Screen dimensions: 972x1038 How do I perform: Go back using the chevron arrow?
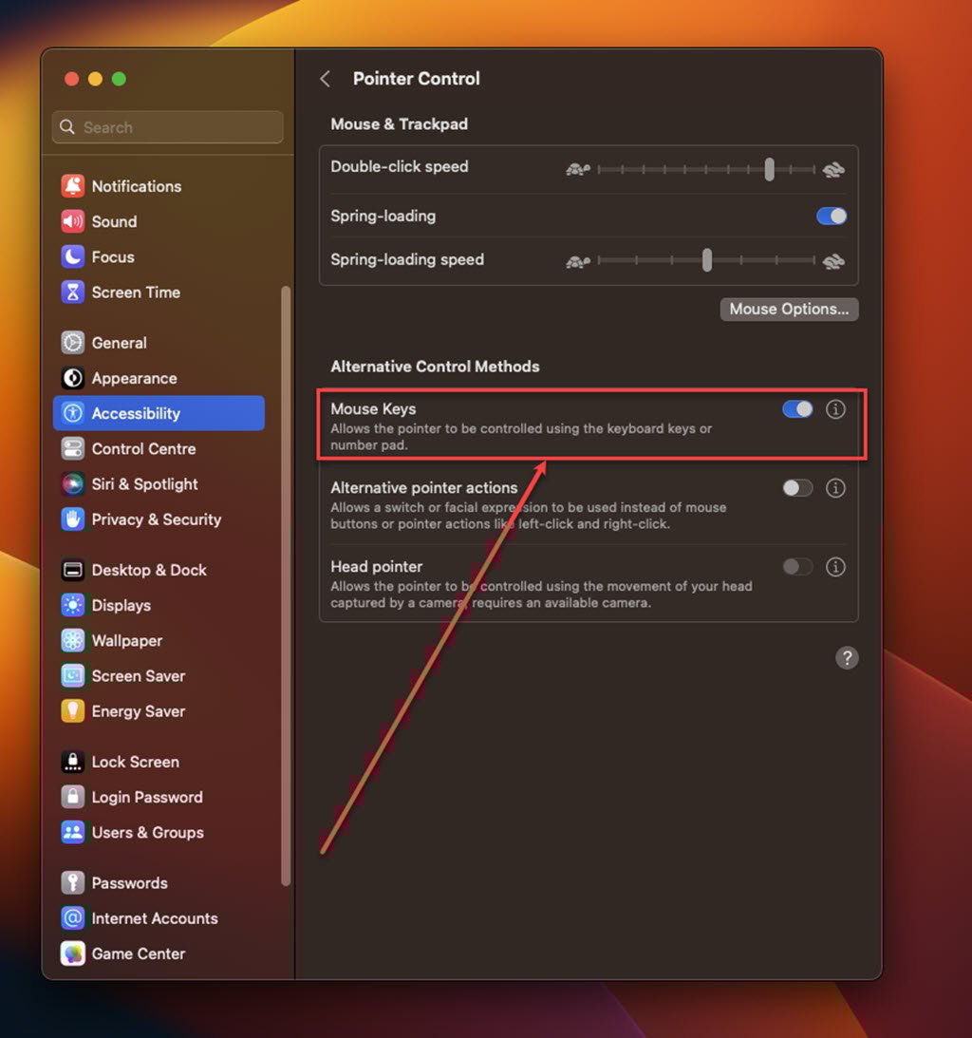coord(326,79)
